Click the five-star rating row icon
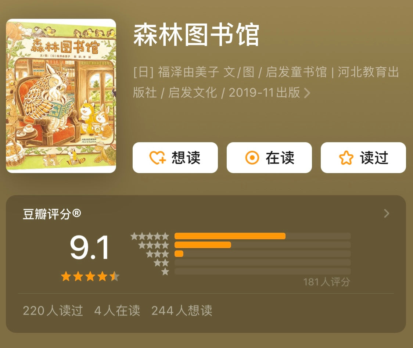Viewport: 413px width, 348px height. tap(150, 236)
